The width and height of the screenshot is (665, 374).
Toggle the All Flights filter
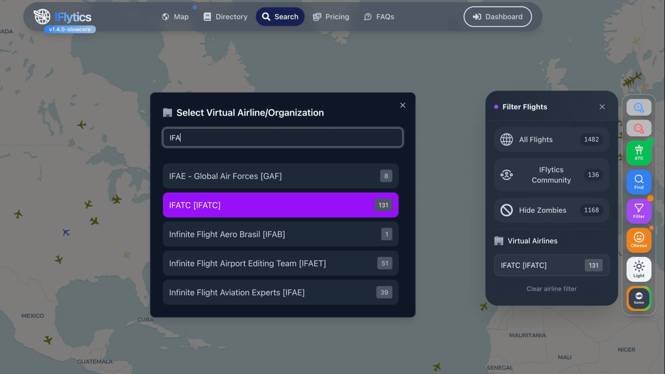coord(551,139)
